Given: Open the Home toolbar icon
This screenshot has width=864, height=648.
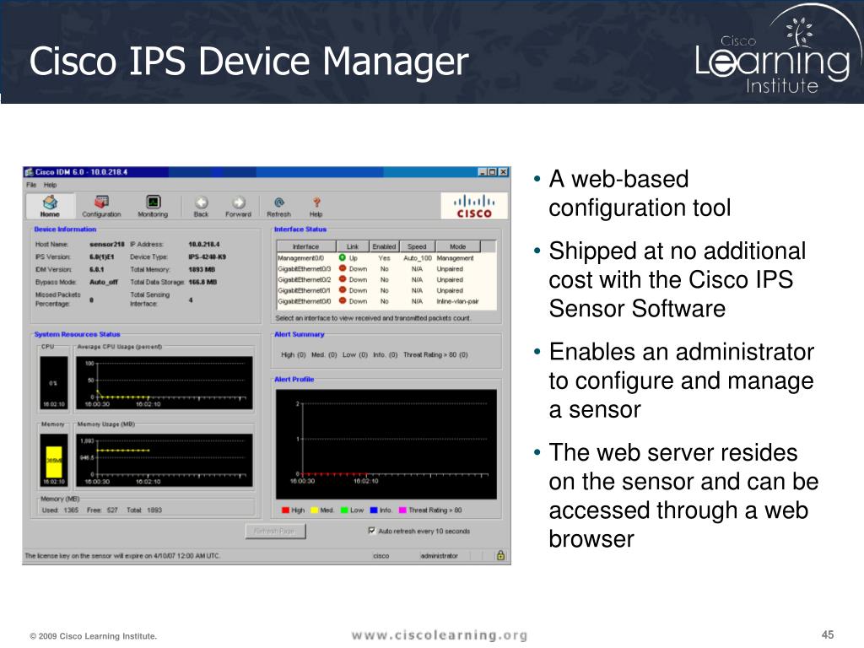Looking at the screenshot, I should (50, 206).
